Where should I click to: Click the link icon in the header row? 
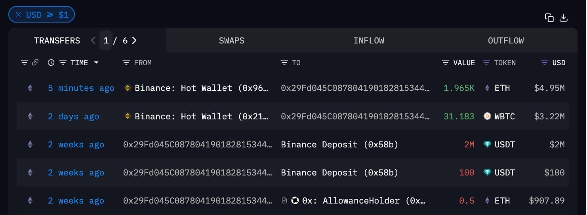(x=35, y=62)
